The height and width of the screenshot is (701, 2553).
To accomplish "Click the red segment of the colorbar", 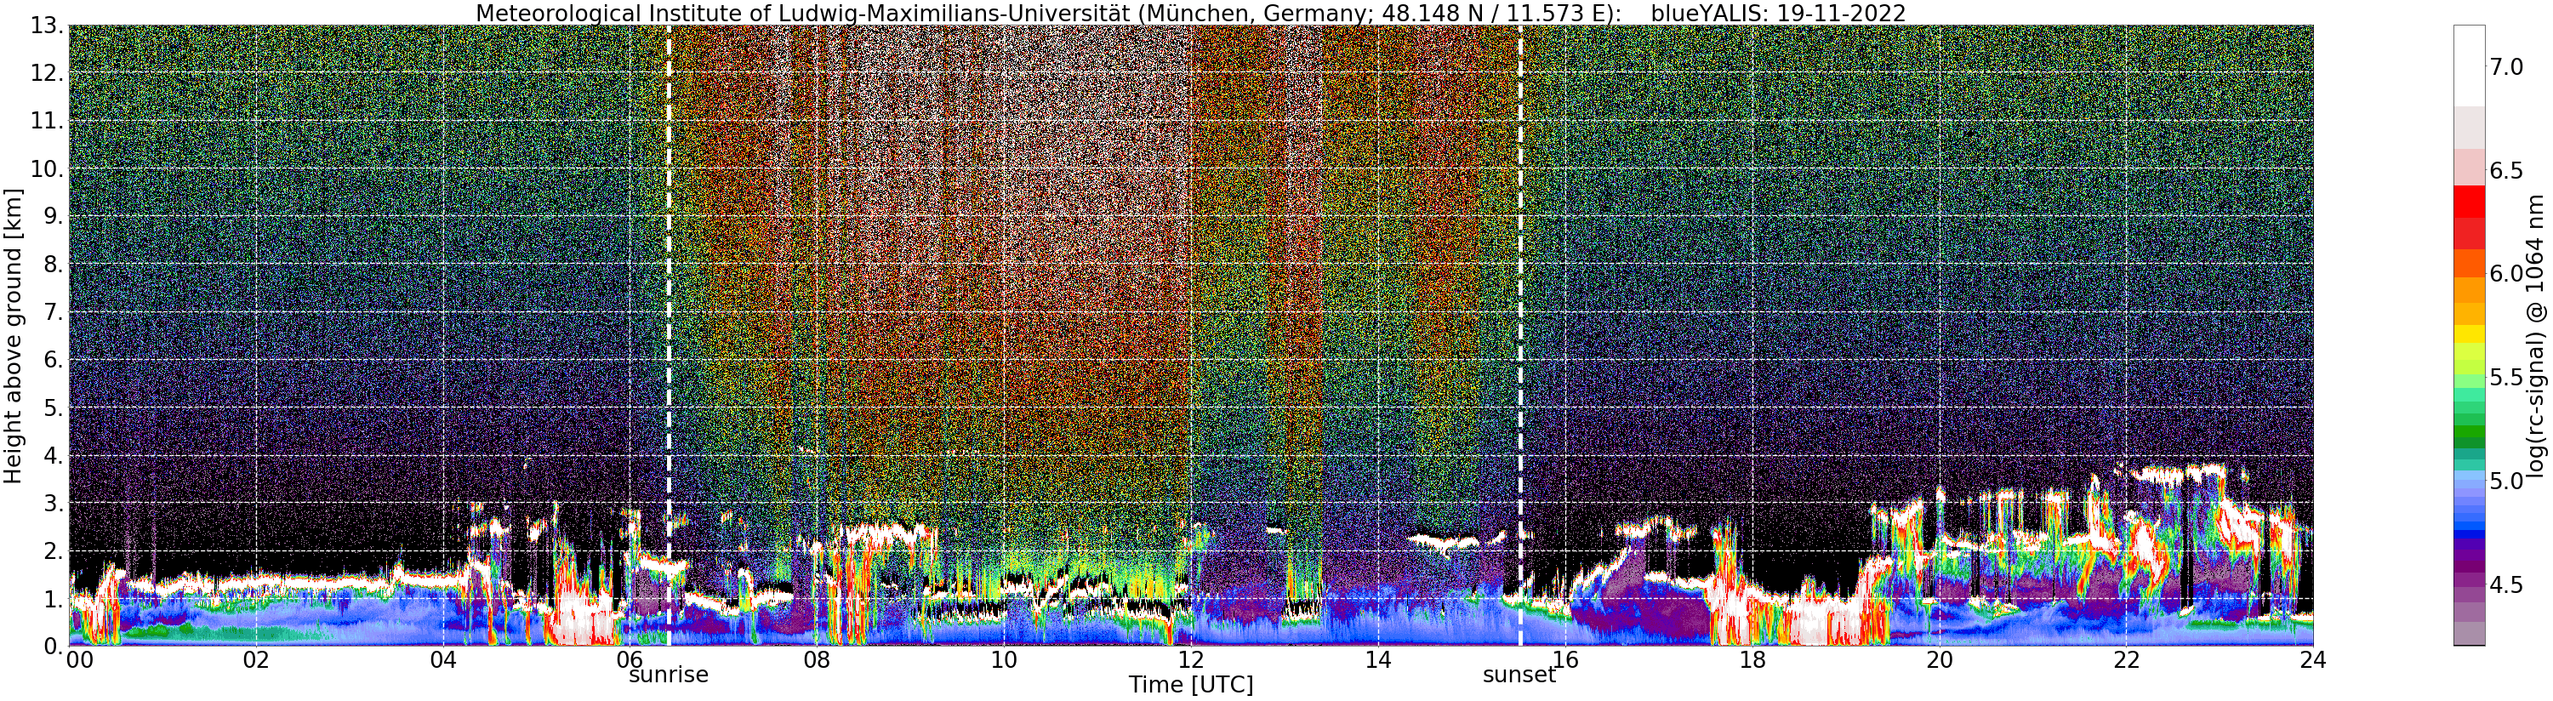I will (x=2469, y=200).
